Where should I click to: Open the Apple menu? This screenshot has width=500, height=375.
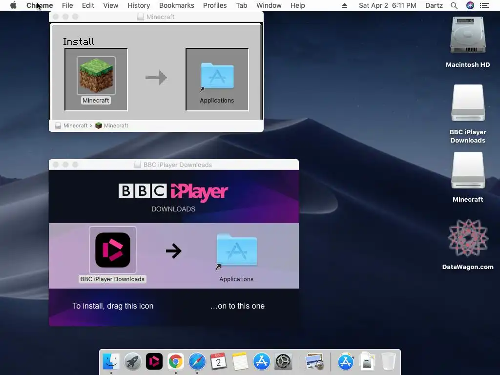pyautogui.click(x=13, y=5)
